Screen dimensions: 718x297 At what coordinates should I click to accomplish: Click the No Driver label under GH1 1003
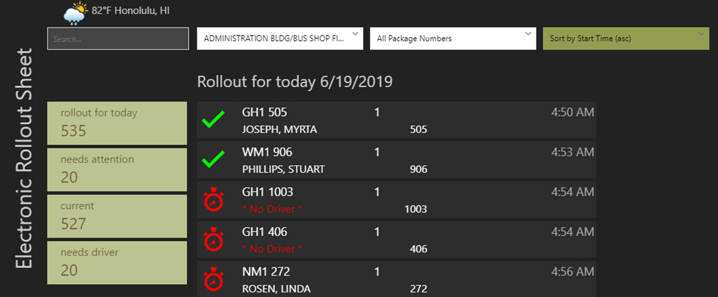(x=272, y=209)
